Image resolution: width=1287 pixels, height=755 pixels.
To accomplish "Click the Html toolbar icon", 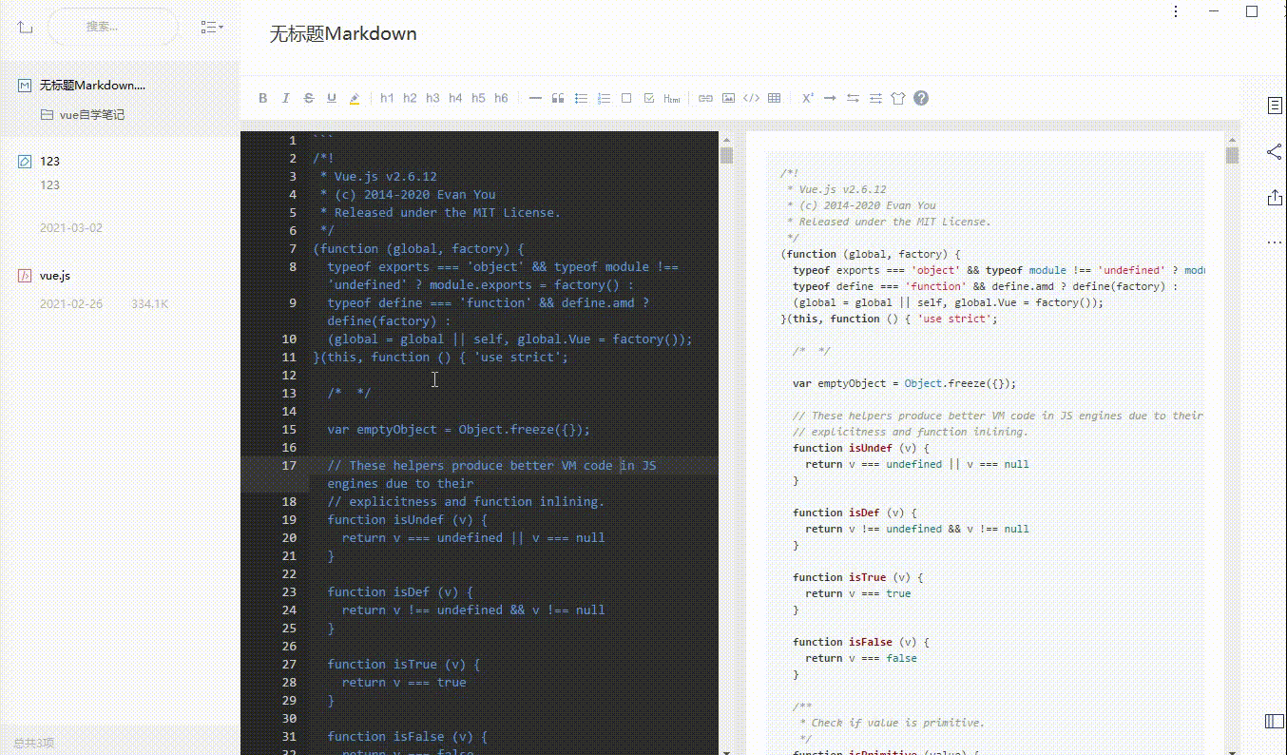I will [x=672, y=98].
